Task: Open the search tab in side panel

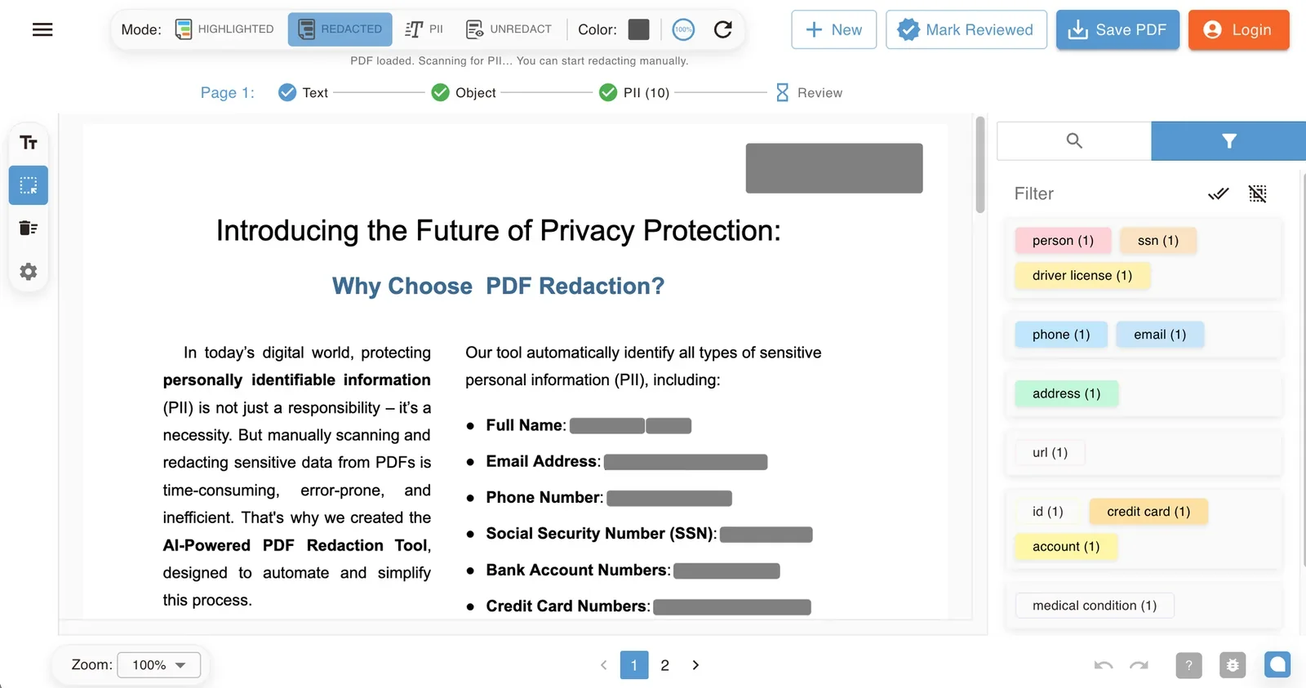Action: click(x=1074, y=141)
